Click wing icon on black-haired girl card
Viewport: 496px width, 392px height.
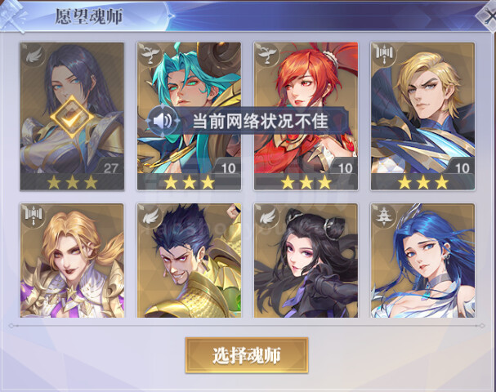point(268,216)
